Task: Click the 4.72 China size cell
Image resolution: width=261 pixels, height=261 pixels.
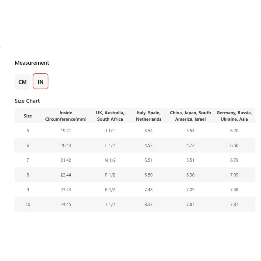Action: click(190, 145)
